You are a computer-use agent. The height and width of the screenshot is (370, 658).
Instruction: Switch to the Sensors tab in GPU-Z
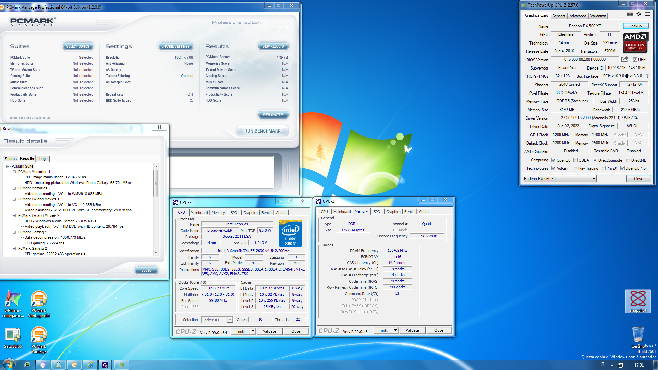coord(559,16)
